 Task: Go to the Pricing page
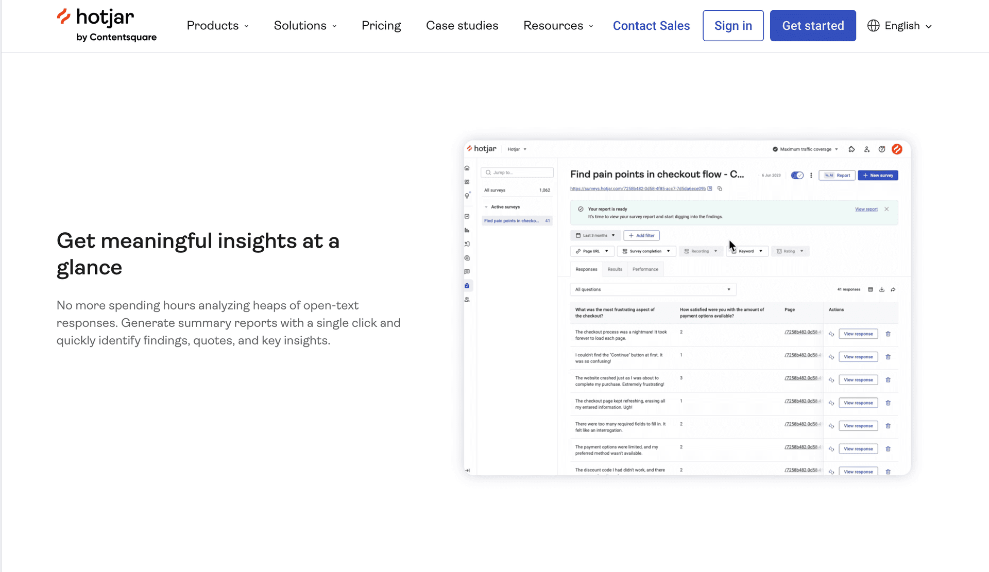[381, 26]
